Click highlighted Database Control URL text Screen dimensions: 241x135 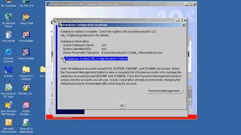coord(96,59)
